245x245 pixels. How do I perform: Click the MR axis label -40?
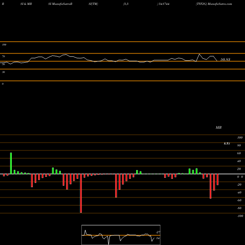(239, 193)
